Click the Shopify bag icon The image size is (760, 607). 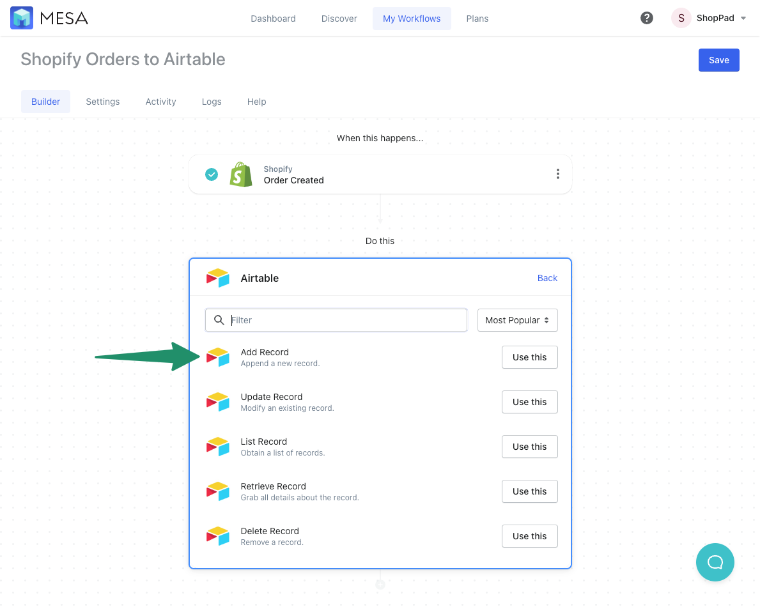coord(241,174)
